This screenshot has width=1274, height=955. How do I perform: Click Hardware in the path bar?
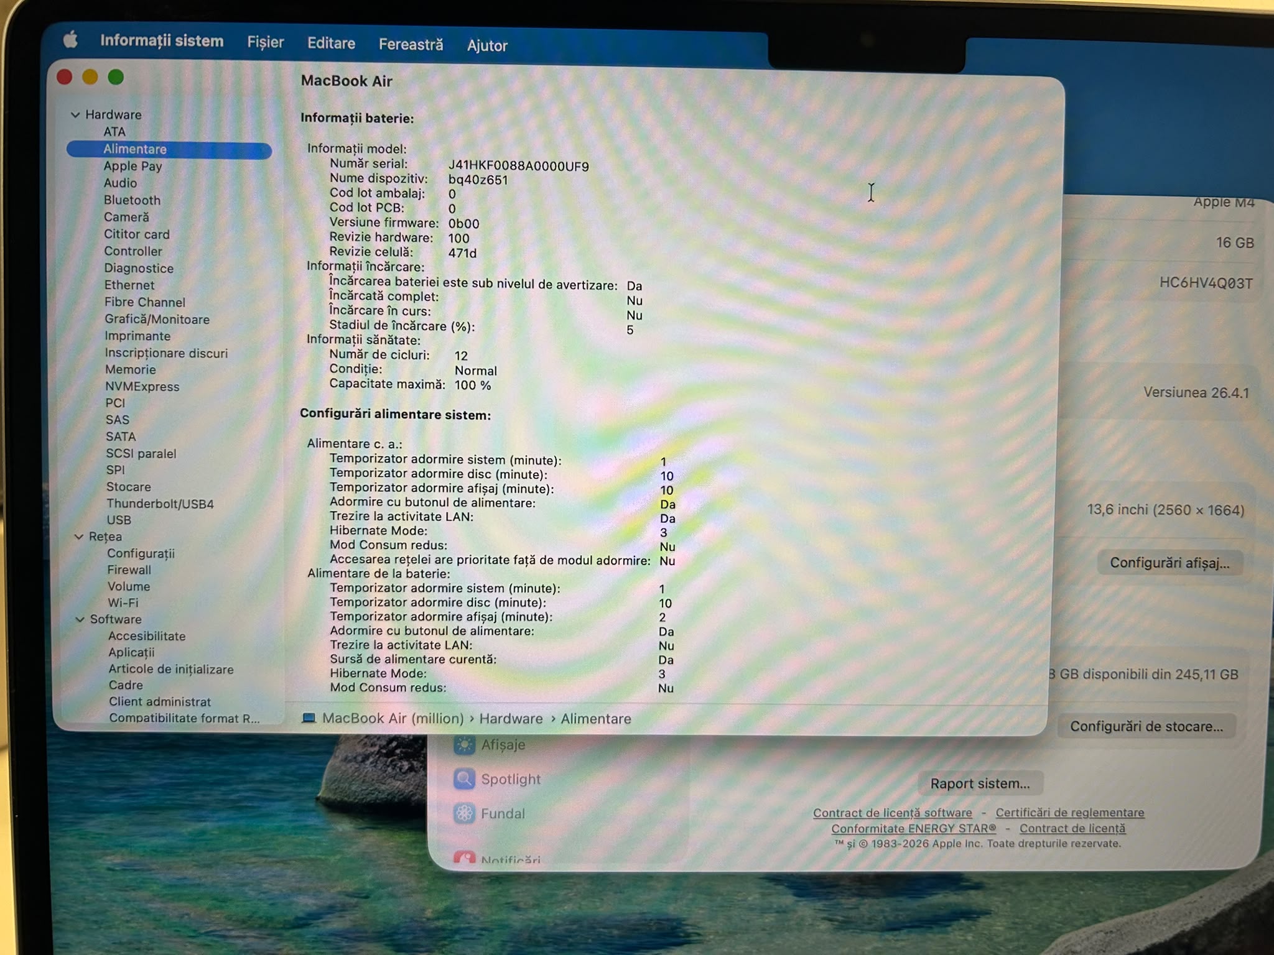click(511, 719)
